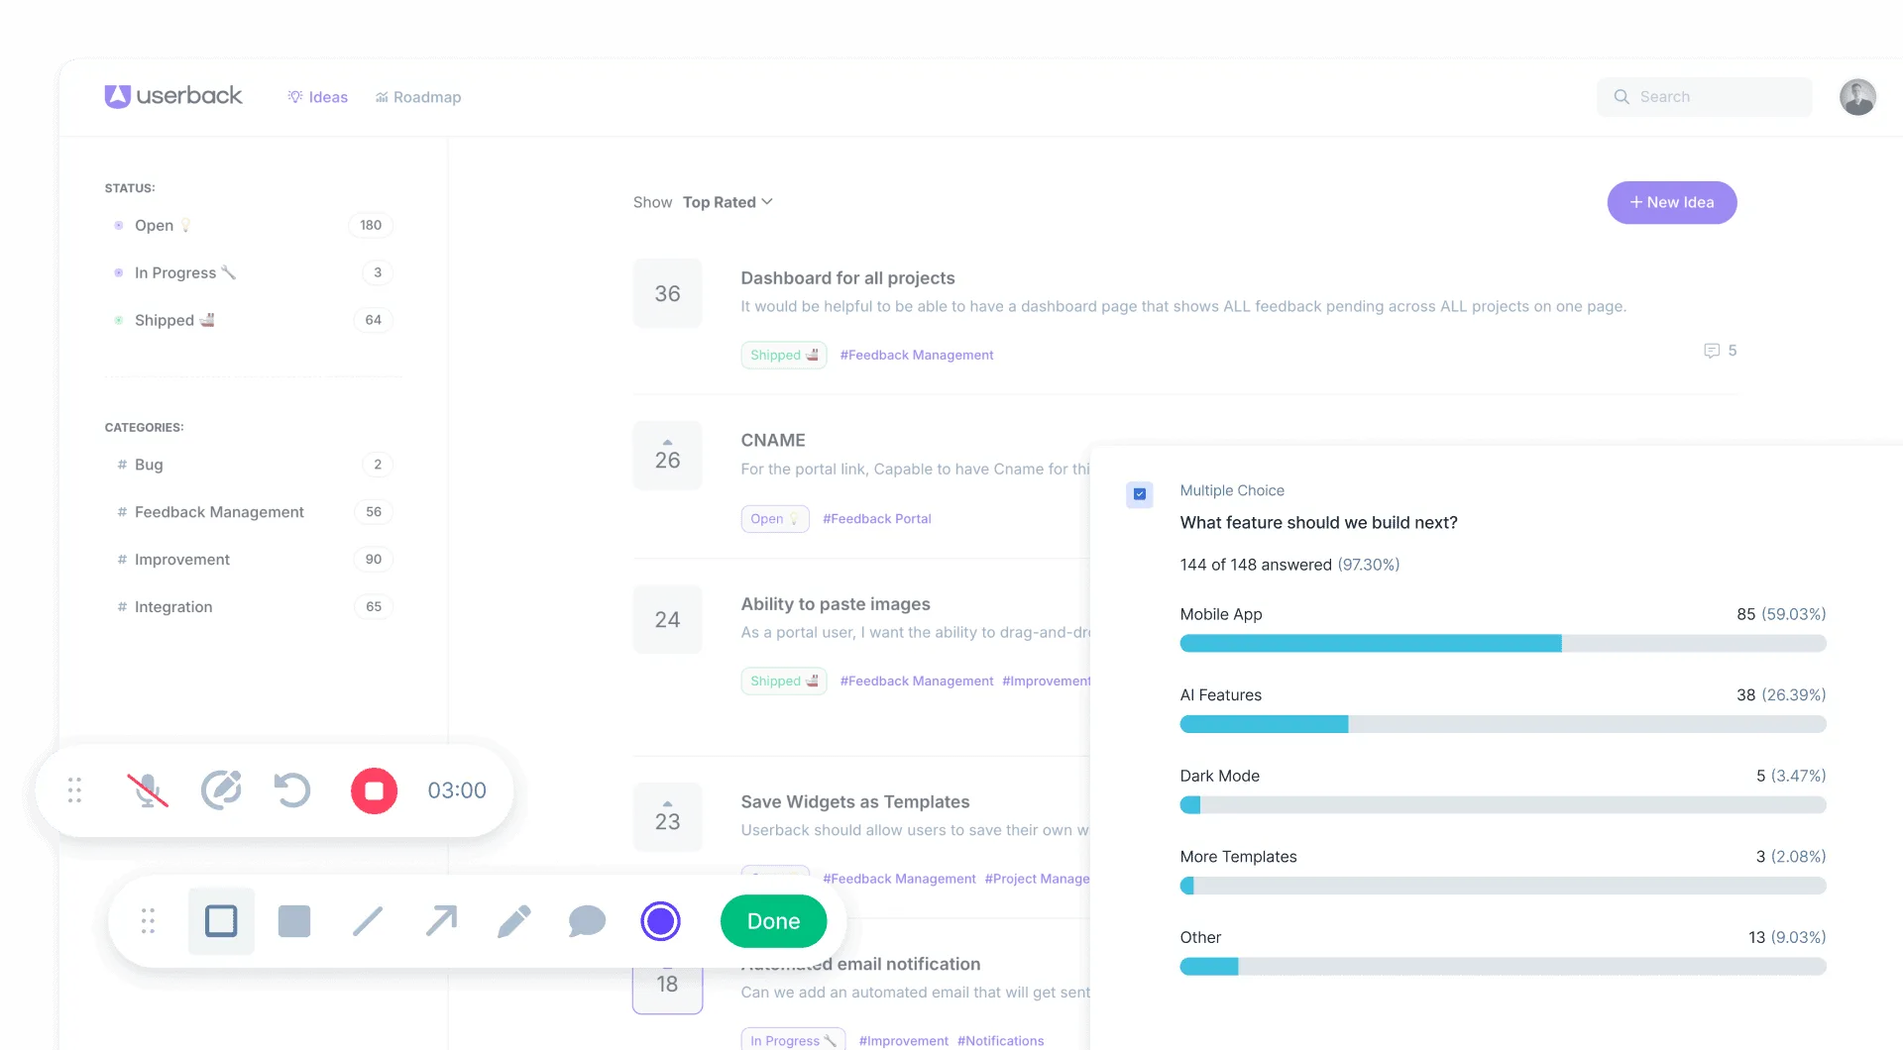This screenshot has height=1050, width=1903.
Task: Select the purple color swatch in annotation toolbar
Action: coord(661,921)
